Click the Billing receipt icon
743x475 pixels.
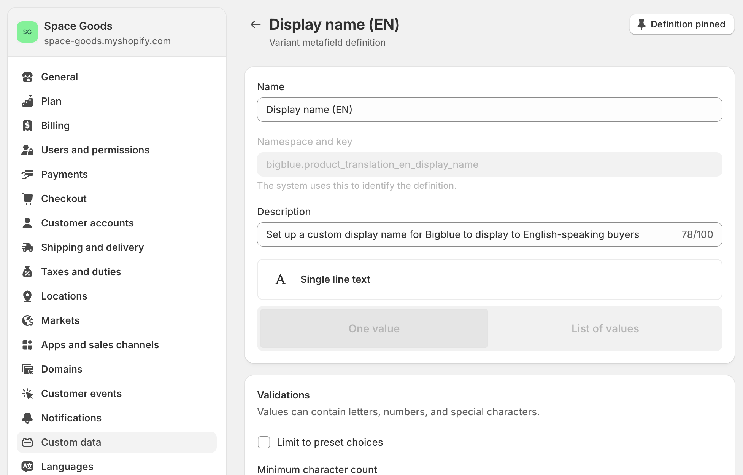point(27,126)
